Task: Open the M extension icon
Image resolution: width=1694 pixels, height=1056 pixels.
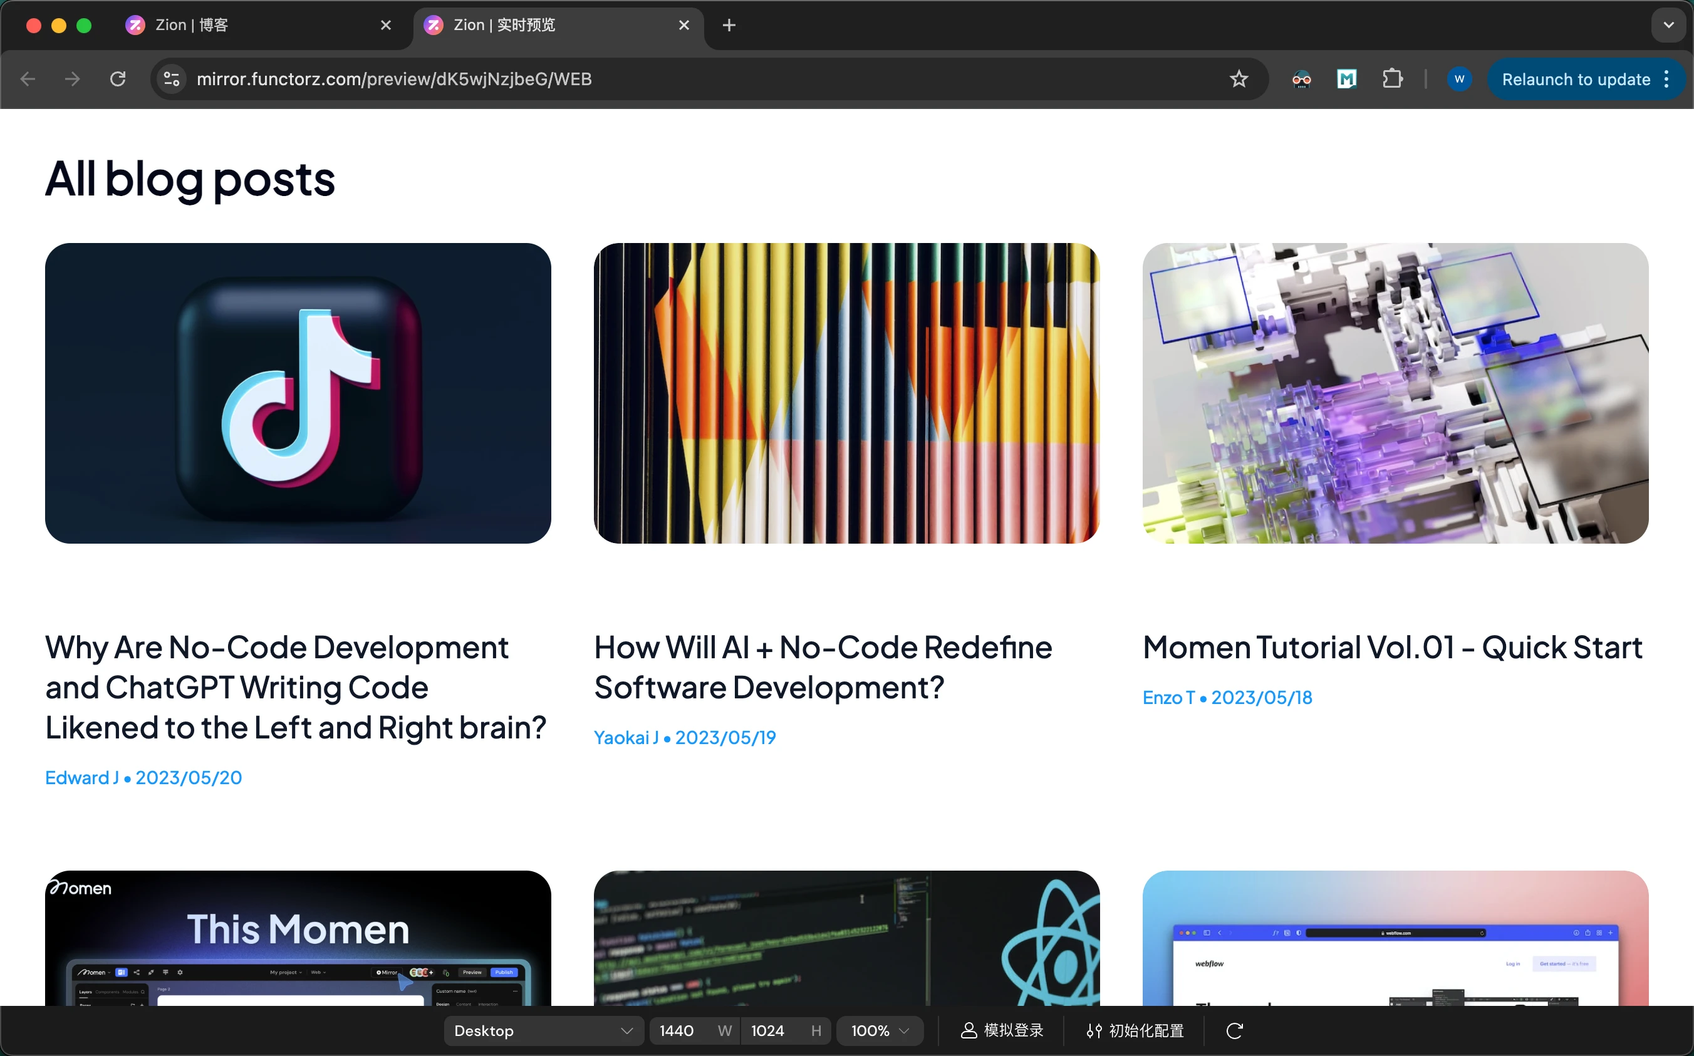Action: (x=1346, y=79)
